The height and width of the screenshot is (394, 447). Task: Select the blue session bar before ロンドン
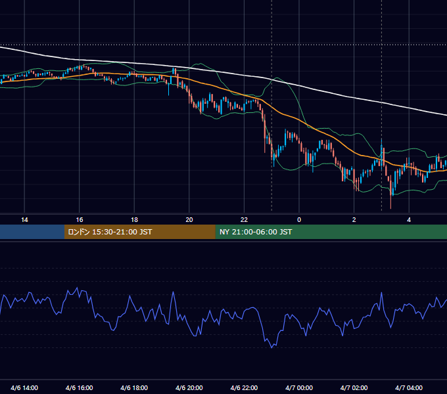tap(32, 232)
